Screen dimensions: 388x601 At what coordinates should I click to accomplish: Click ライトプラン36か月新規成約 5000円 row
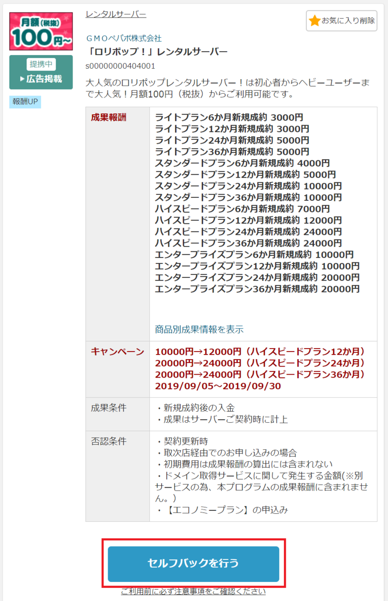[232, 152]
